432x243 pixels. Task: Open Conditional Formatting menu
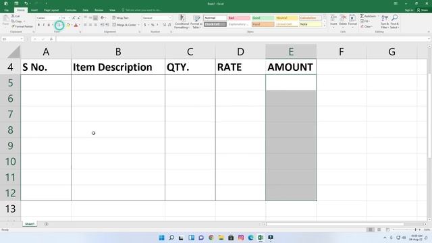182,22
